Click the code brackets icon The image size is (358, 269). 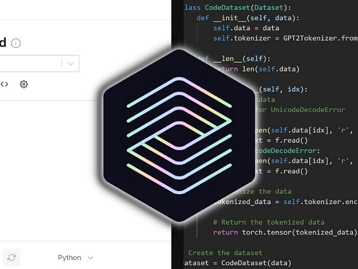tap(4, 84)
